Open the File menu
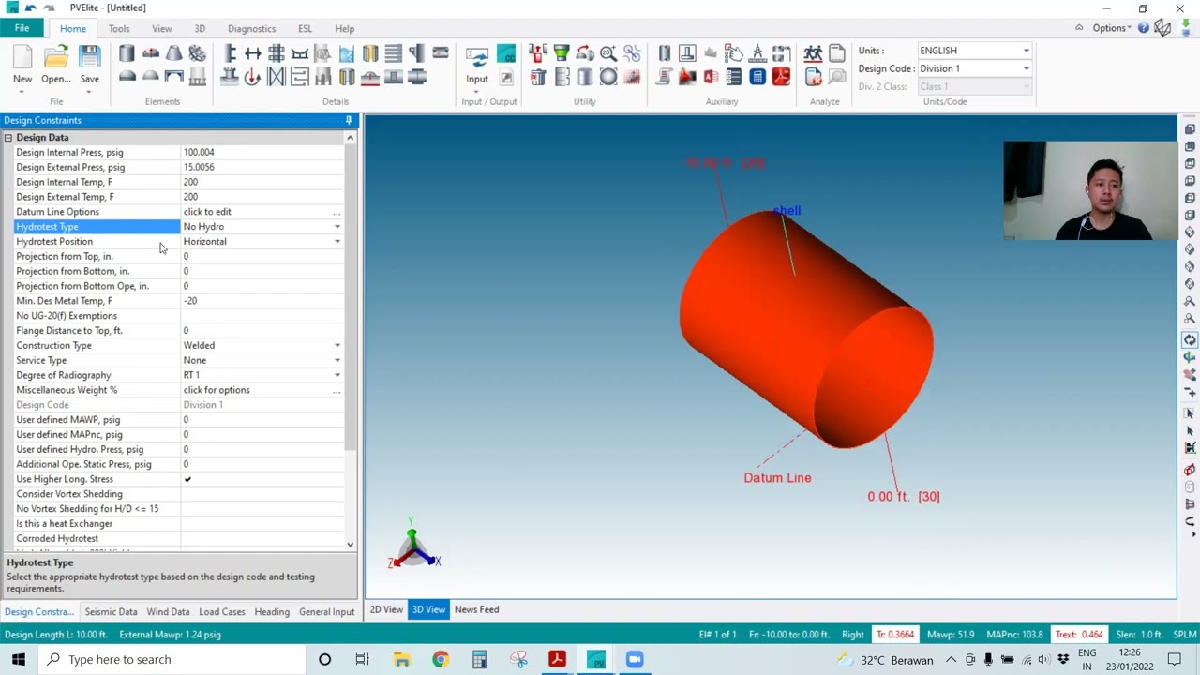Image resolution: width=1200 pixels, height=675 pixels. (x=22, y=29)
